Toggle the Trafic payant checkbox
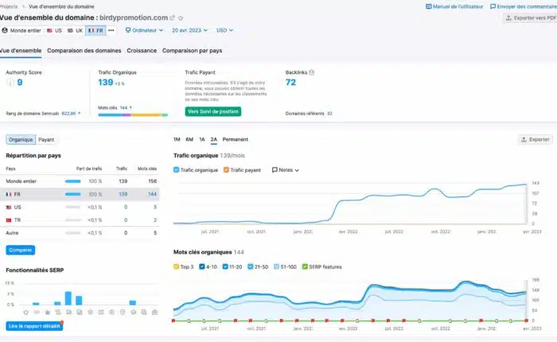The width and height of the screenshot is (557, 342). click(225, 169)
